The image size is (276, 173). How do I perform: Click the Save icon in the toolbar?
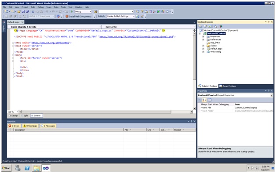pyautogui.click(x=23, y=11)
